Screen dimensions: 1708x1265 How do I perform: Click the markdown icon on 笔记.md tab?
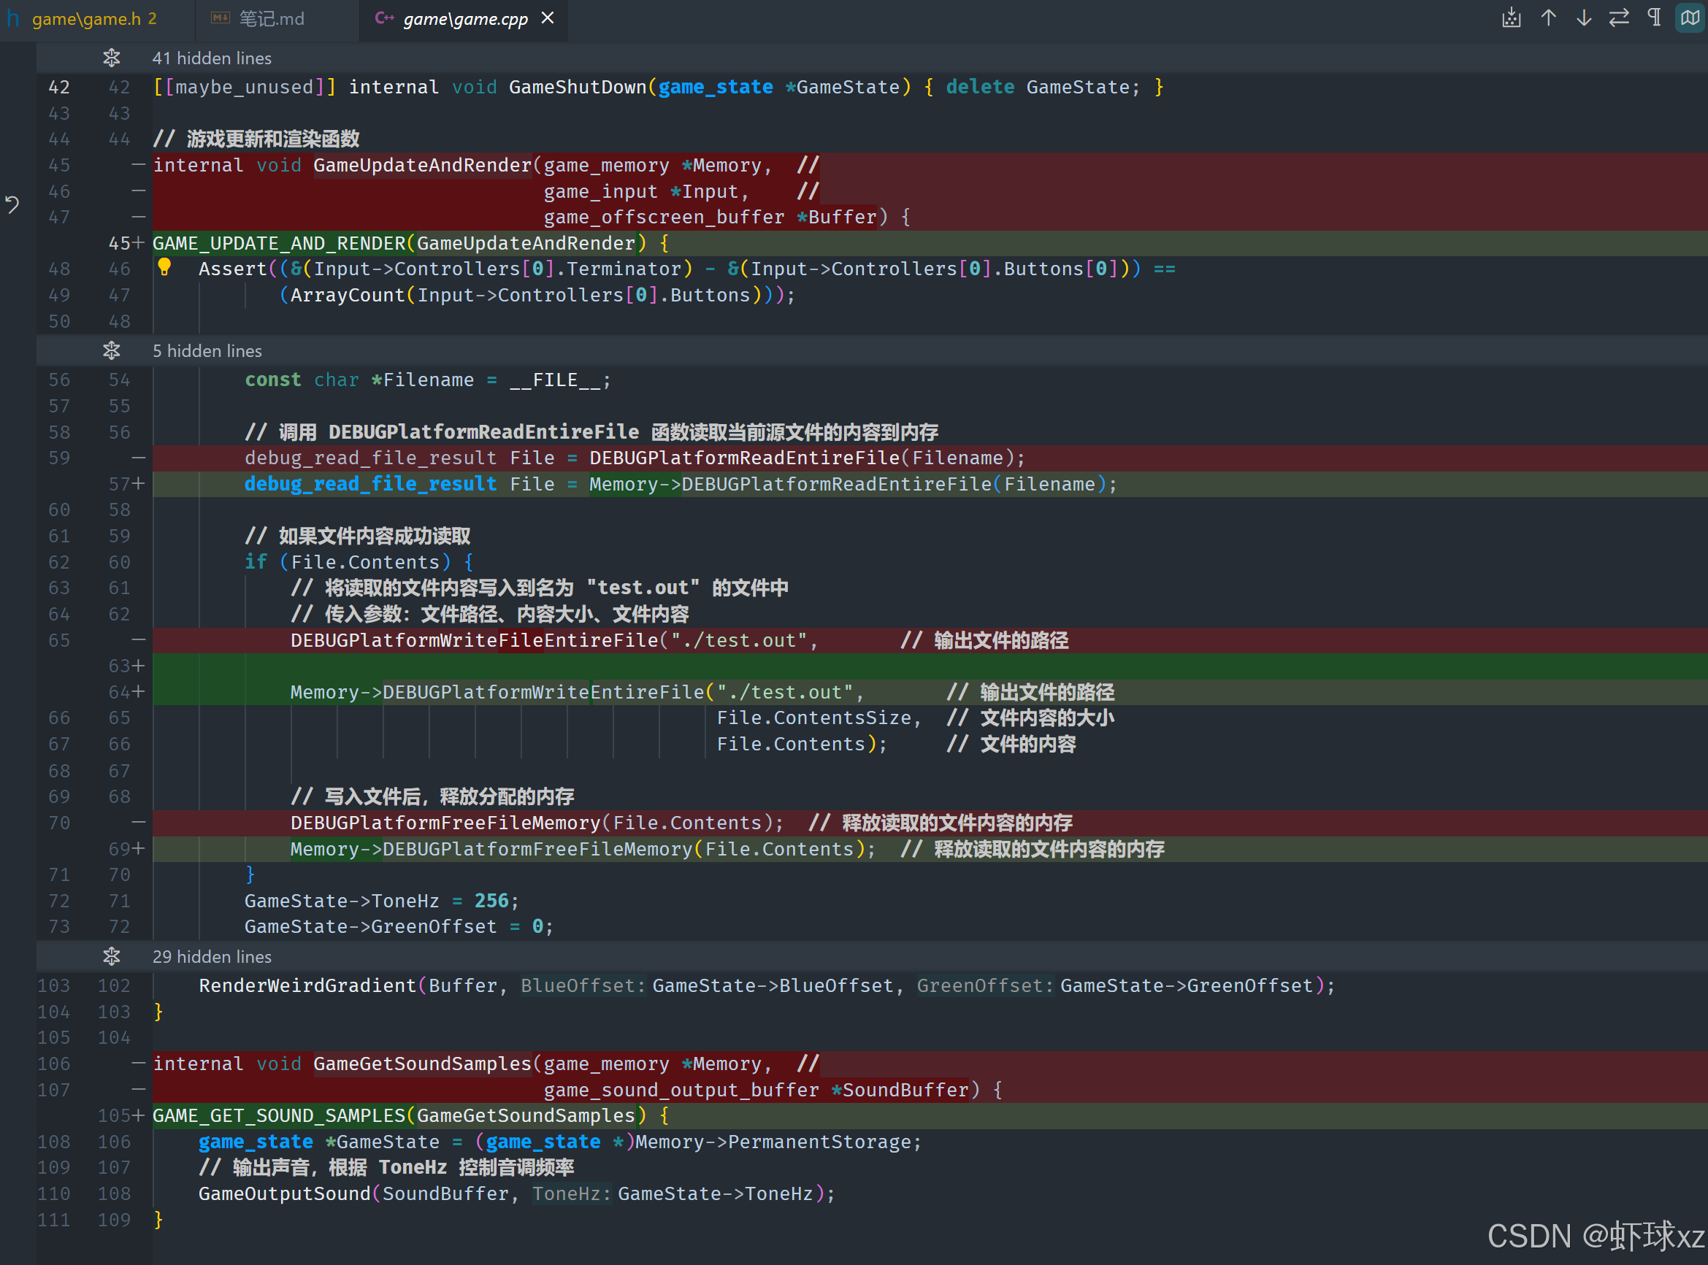coord(221,18)
